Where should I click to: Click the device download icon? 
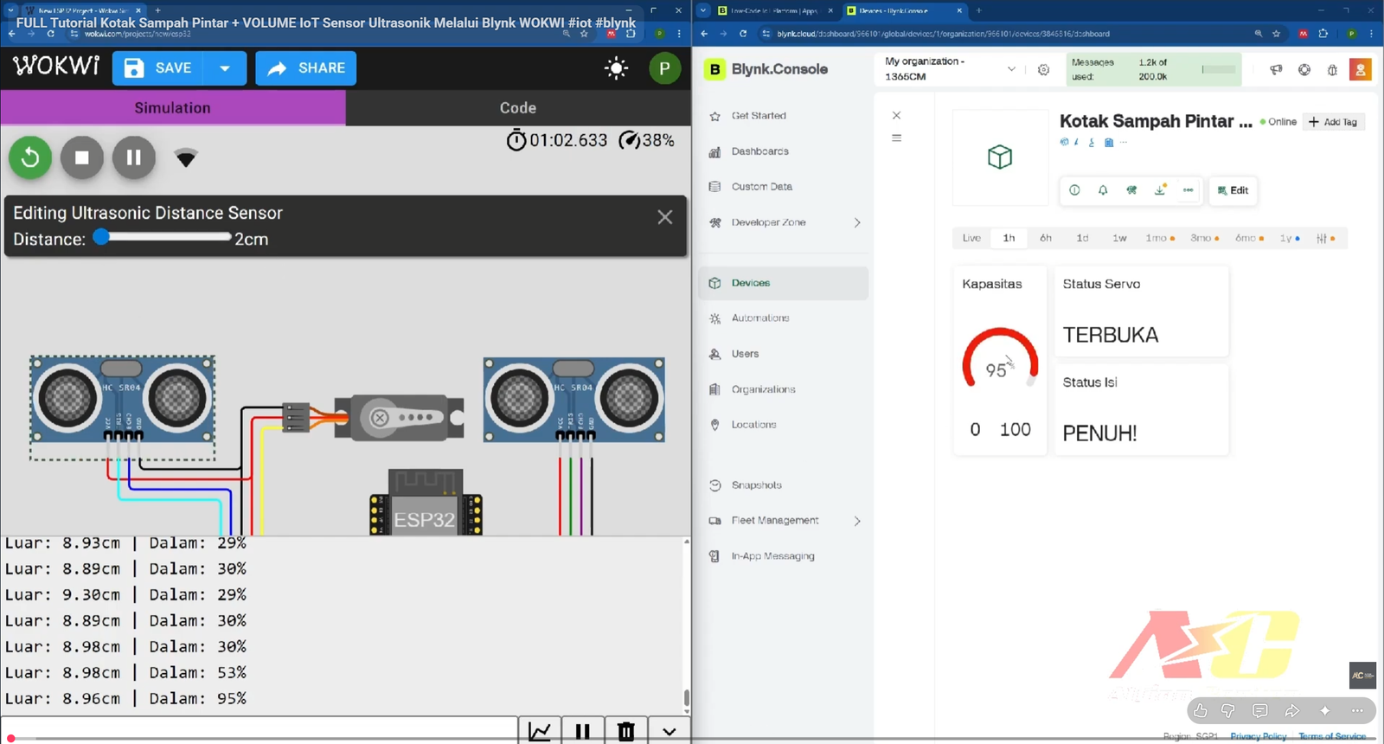[x=1160, y=190]
